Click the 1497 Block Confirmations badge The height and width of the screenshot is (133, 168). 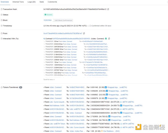63,20
